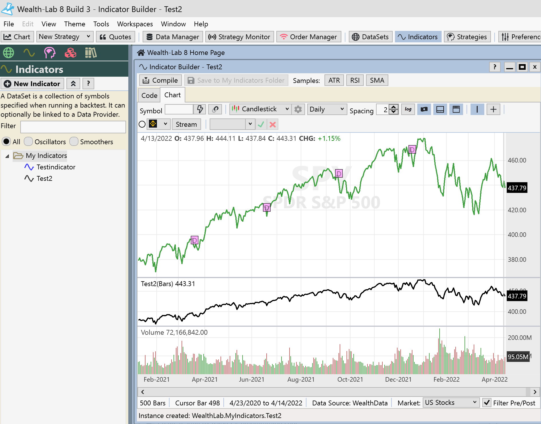The image size is (541, 424).
Task: Click the indicator Filter input field
Action: pyautogui.click(x=73, y=127)
